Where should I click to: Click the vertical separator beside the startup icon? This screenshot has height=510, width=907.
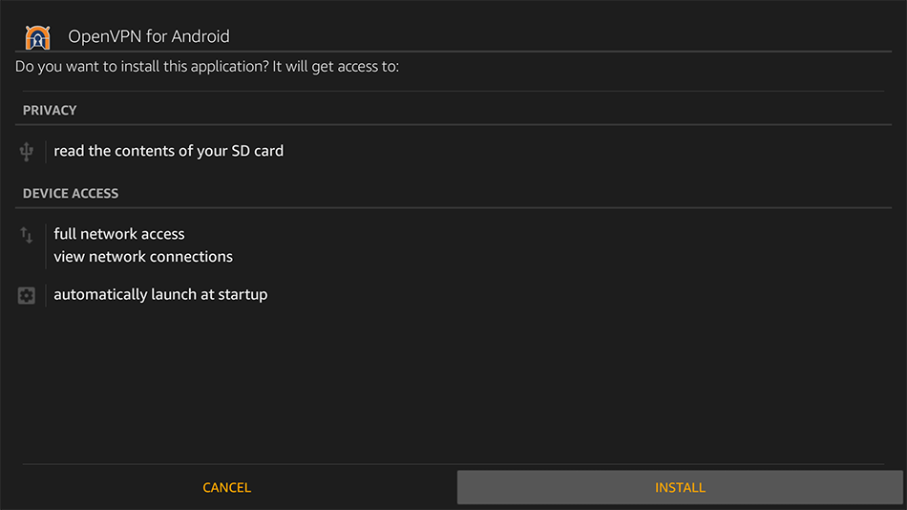46,295
